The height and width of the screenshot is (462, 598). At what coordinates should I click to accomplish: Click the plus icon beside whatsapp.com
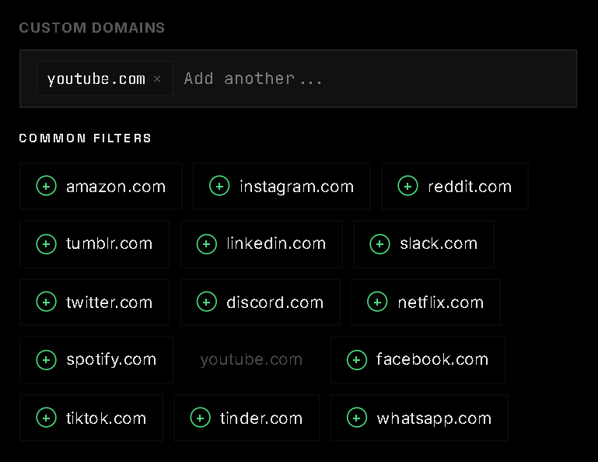point(356,418)
